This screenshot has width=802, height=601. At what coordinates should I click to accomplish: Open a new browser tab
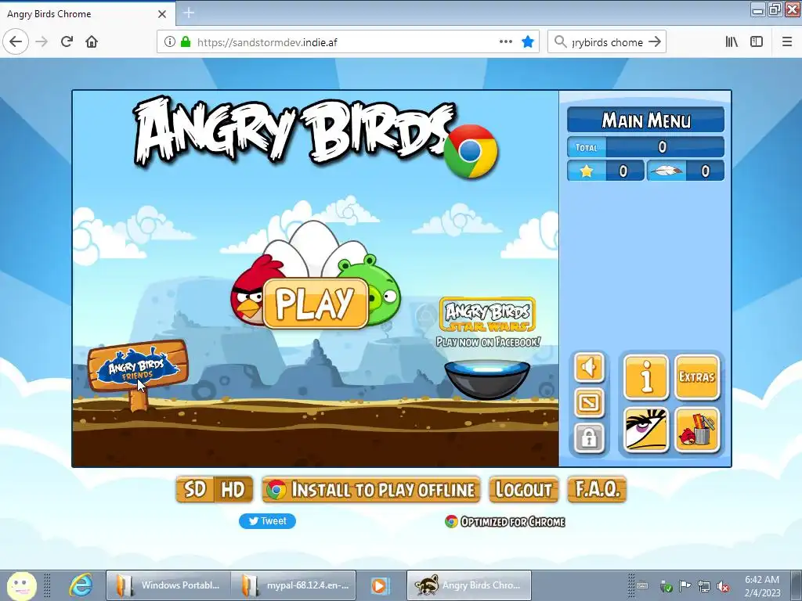tap(189, 13)
